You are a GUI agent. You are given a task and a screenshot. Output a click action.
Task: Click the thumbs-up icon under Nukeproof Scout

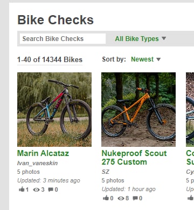click(106, 198)
